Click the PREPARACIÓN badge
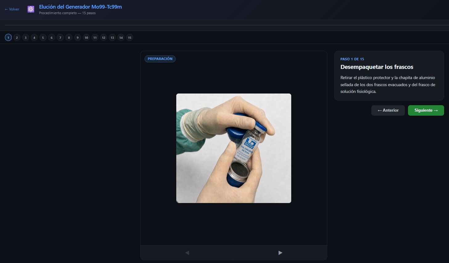Screen dimensions: 449x263 click(x=160, y=59)
